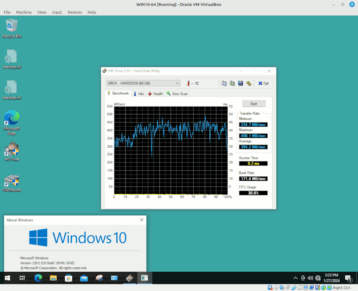Screen dimensions: 358x291
Task: Click VirtualBox hard disk activity indicator
Action: [x=270, y=288]
